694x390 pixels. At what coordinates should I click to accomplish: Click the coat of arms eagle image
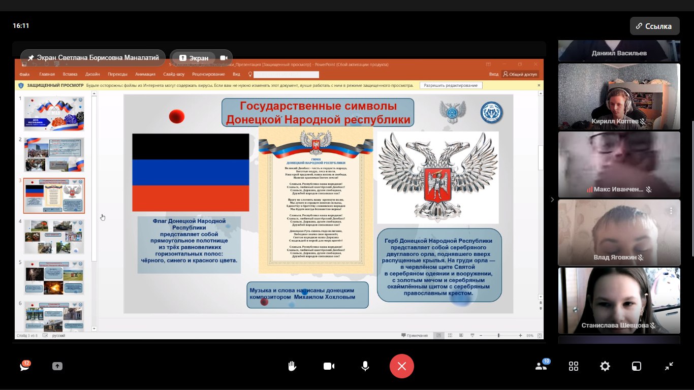pyautogui.click(x=437, y=178)
